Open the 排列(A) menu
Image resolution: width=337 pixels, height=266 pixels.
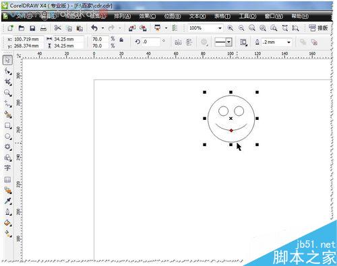[x=123, y=16]
